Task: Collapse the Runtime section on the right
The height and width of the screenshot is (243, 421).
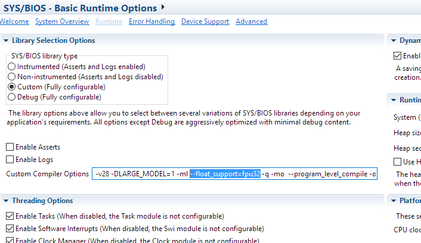Action: pos(395,99)
